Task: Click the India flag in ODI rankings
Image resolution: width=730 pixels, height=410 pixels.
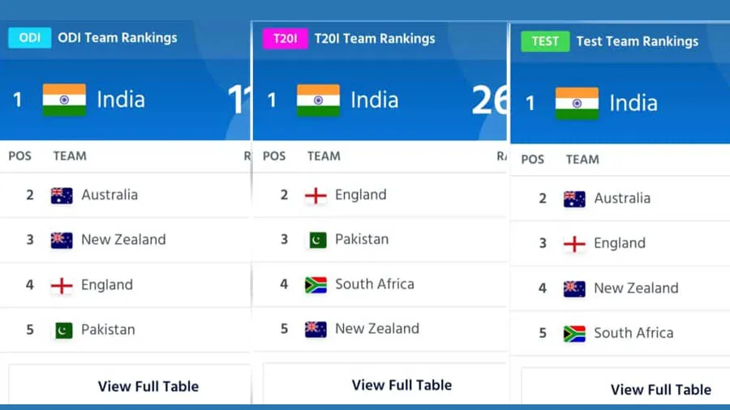Action: [64, 100]
